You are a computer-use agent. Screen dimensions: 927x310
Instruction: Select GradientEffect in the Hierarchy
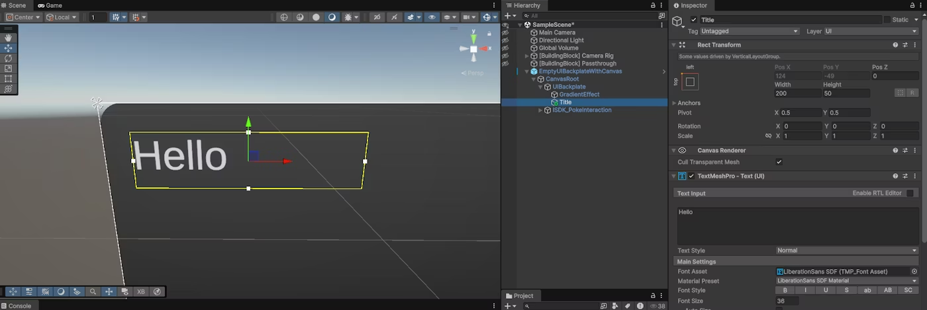click(x=579, y=95)
